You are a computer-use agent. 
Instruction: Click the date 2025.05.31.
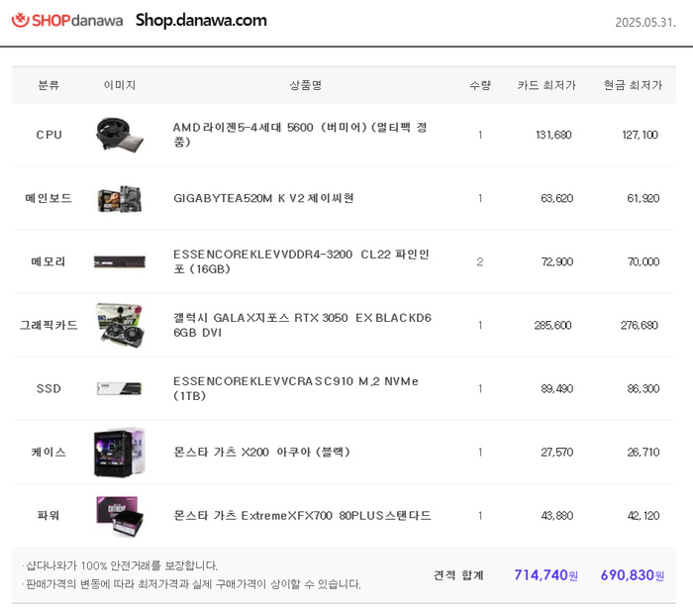click(x=645, y=23)
